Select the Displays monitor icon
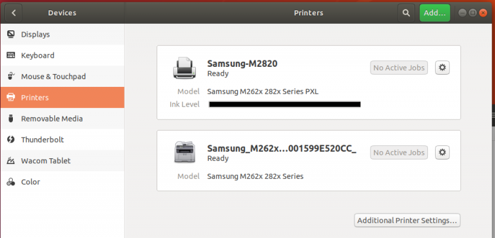495x238 pixels. click(11, 34)
